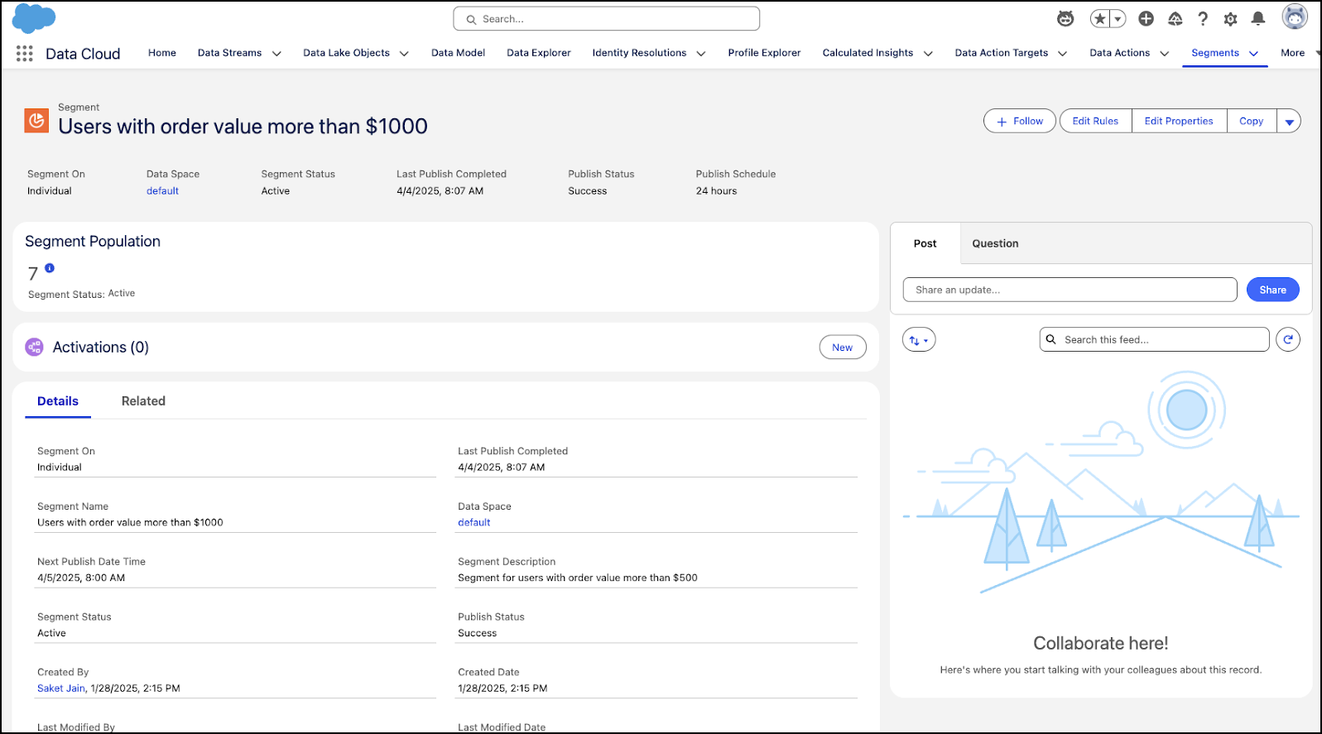The image size is (1322, 734).
Task: Click the Search this feed field
Action: pos(1154,339)
